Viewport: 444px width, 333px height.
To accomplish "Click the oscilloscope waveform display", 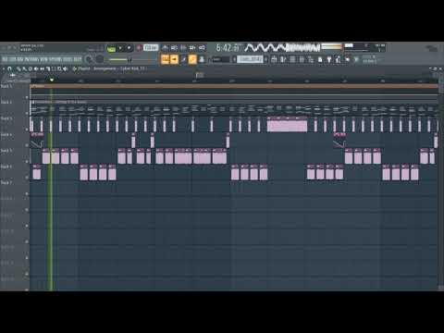I will click(x=282, y=48).
